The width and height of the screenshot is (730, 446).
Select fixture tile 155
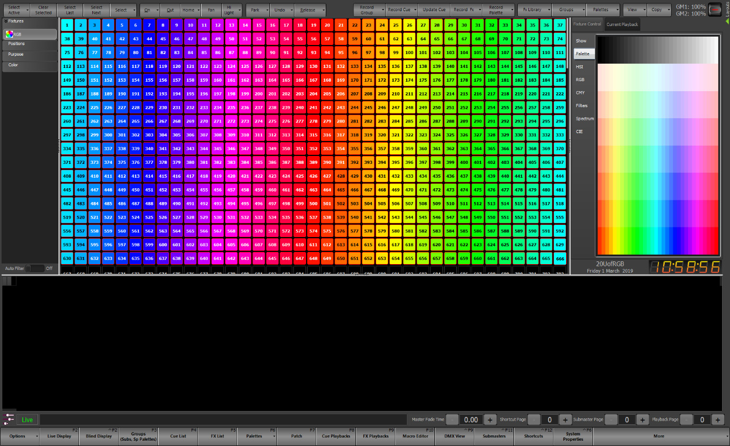pos(149,80)
